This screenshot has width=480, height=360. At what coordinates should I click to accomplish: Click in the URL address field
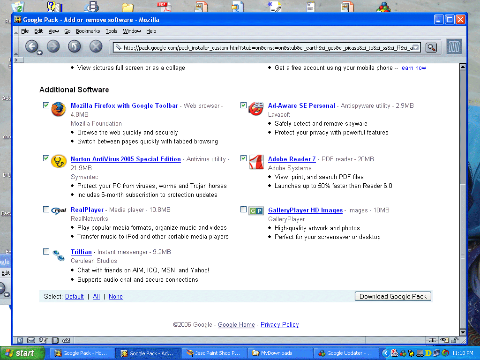click(267, 47)
